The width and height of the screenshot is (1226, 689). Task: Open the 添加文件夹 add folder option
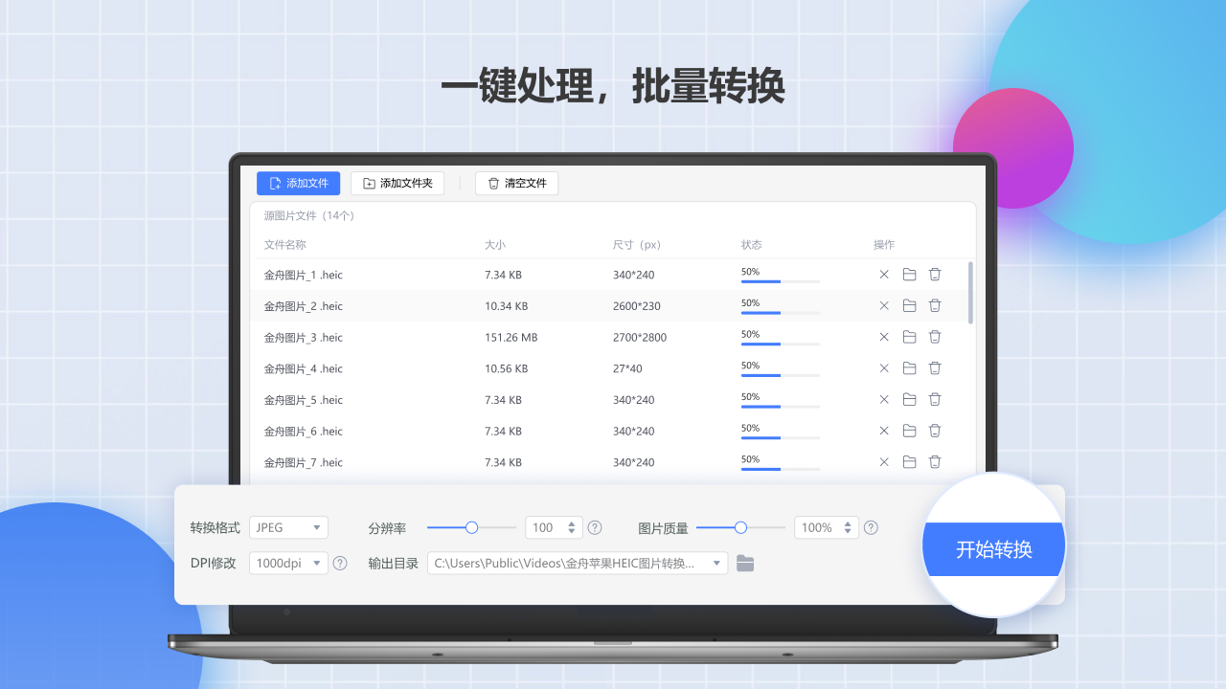click(x=397, y=183)
